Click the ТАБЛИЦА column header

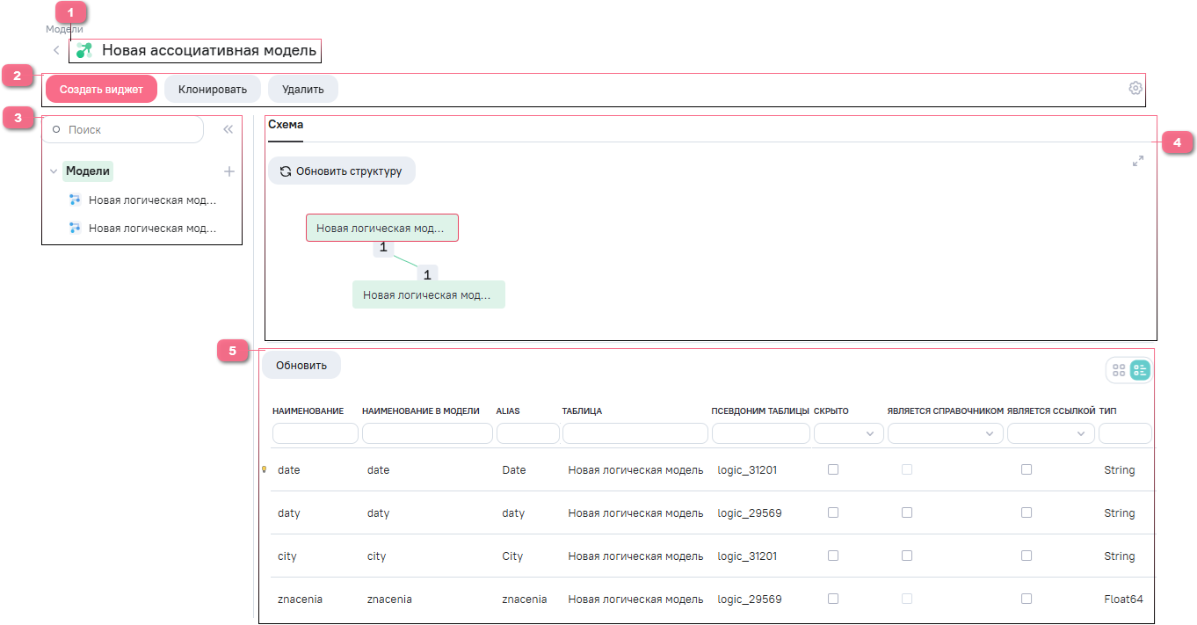coord(582,411)
